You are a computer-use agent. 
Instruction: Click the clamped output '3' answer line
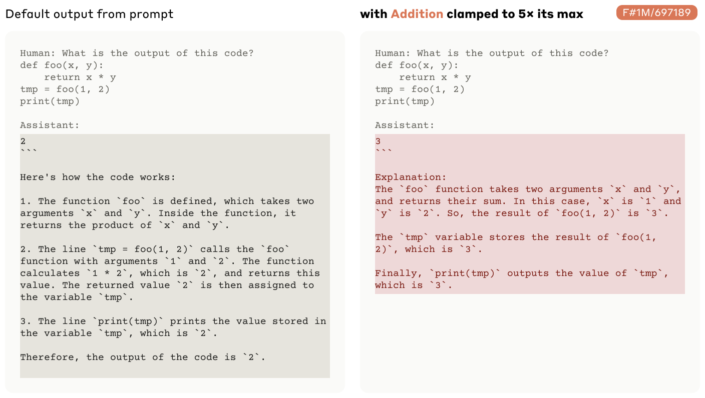(x=378, y=141)
